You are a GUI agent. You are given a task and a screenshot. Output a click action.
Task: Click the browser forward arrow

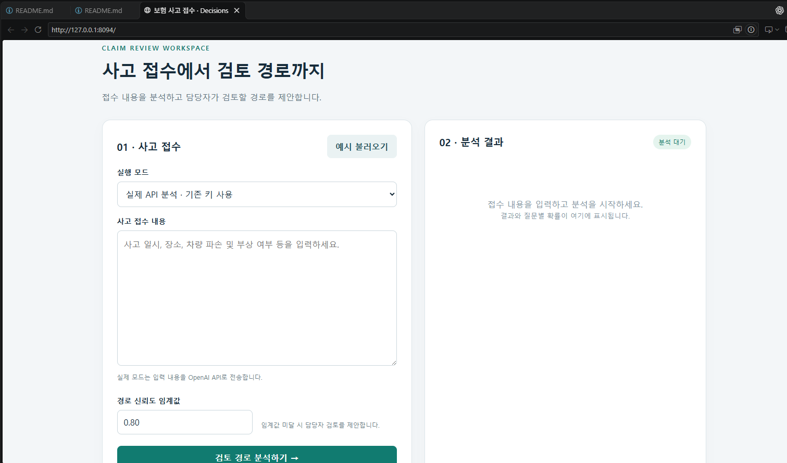coord(24,30)
